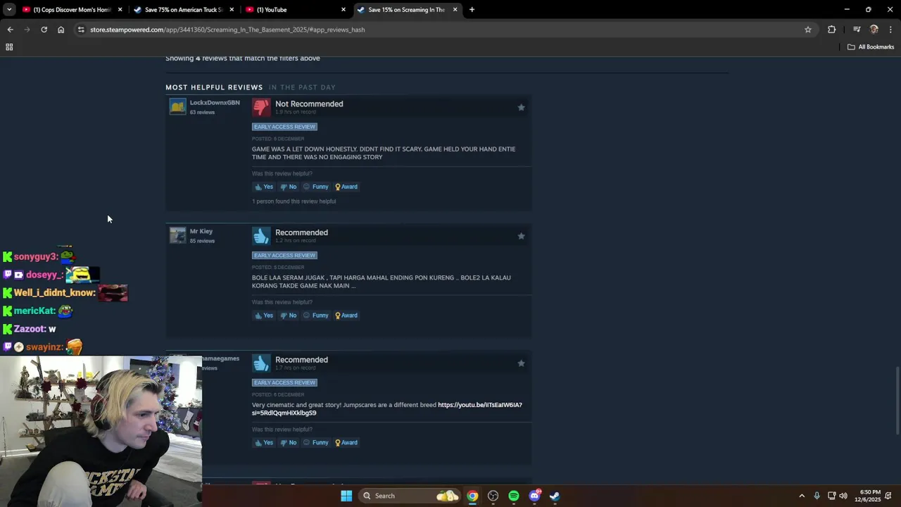The height and width of the screenshot is (507, 901).
Task: Click star icon on Mr Kiey's review
Action: (521, 236)
